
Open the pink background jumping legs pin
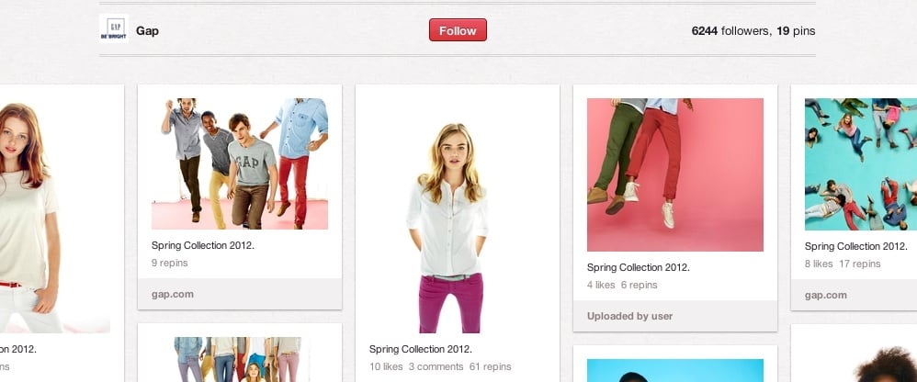[x=675, y=174]
